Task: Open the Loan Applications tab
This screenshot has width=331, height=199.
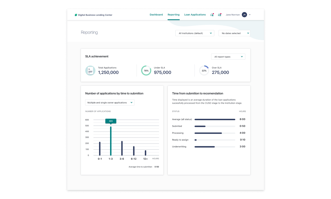Action: pyautogui.click(x=195, y=15)
